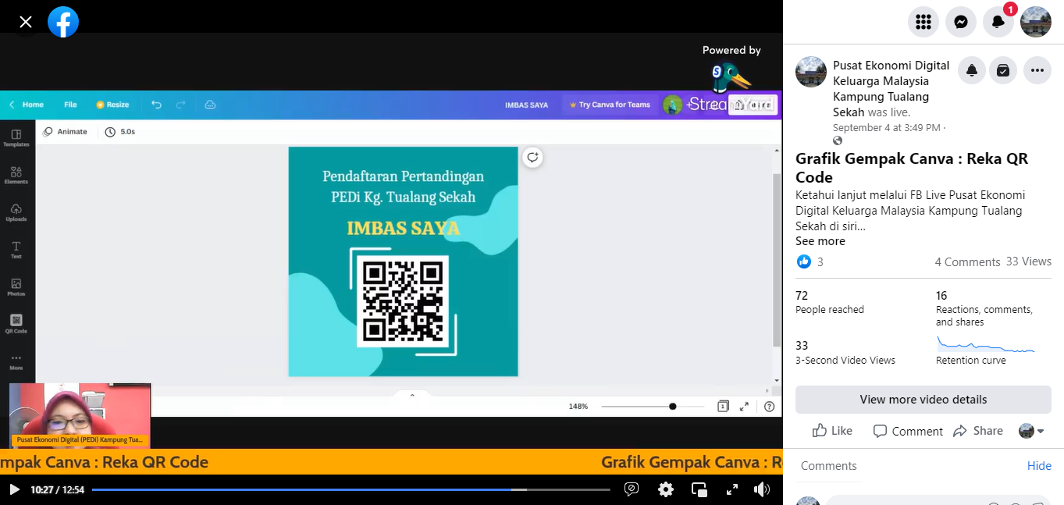Click the Canva redo arrow
Image resolution: width=1064 pixels, height=505 pixels.
coord(180,105)
